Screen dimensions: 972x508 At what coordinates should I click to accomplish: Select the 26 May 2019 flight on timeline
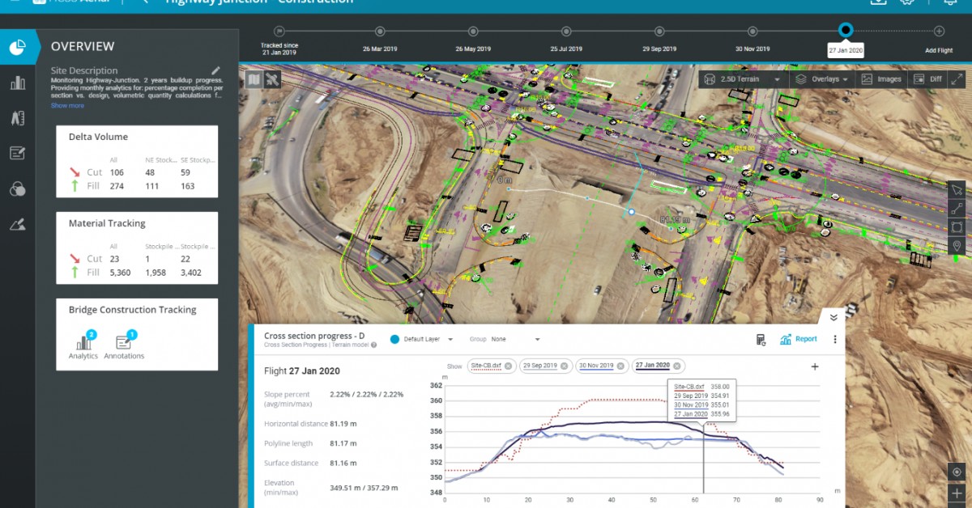(x=472, y=32)
